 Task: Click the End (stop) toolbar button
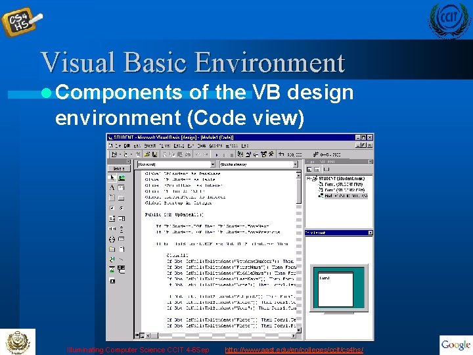coord(232,155)
